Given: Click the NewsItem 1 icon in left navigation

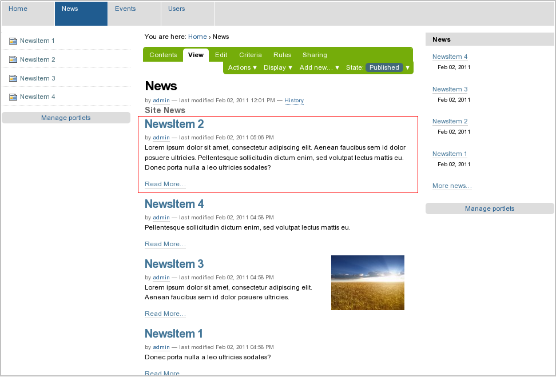Looking at the screenshot, I should pyautogui.click(x=13, y=41).
